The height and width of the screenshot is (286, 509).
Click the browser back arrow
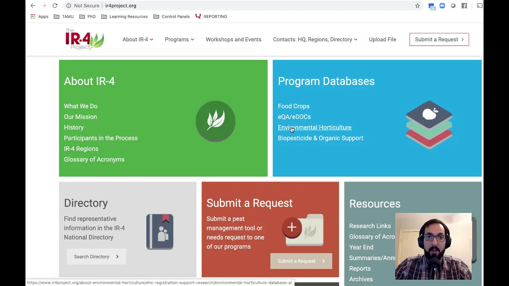tap(33, 6)
